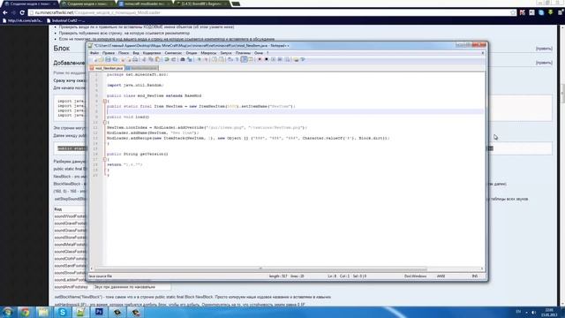Viewport: 565px width, 318px height.
Task: Click Chrome's back arrow button
Action: click(5, 12)
